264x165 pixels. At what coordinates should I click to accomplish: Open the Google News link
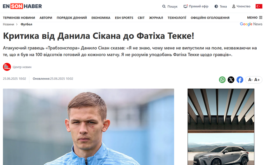tap(251, 24)
